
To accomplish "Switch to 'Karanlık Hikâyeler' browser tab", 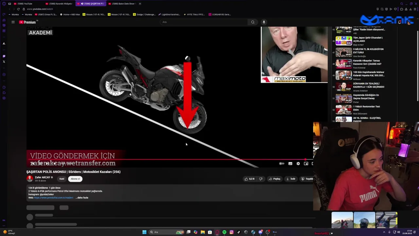I will (59, 4).
